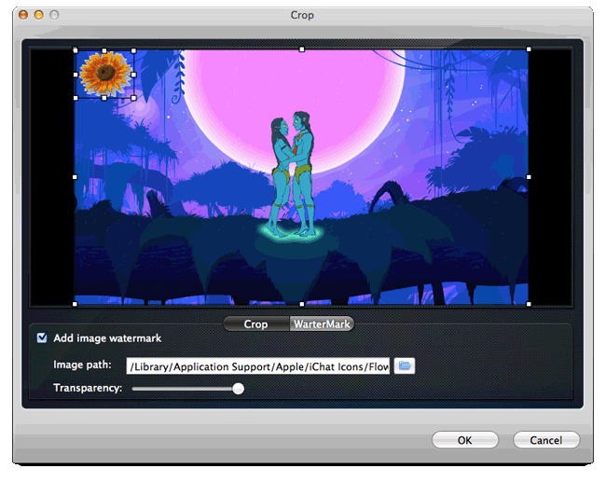Click the video preview of the Avatar couple
Image resolution: width=606 pixels, height=482 pixels.
pos(301,177)
